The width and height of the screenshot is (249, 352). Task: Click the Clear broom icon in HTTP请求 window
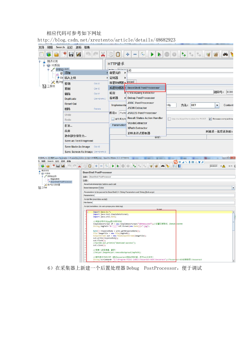208,54
